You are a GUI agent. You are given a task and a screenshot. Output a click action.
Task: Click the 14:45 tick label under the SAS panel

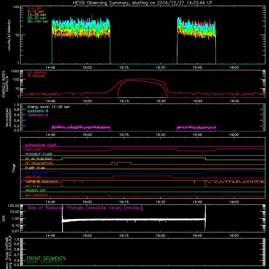50,236
